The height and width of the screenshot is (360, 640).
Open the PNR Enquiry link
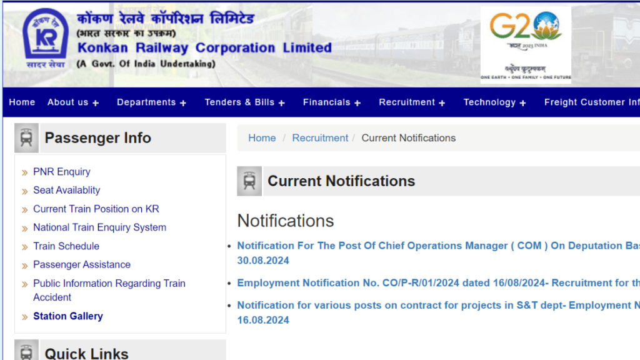[62, 172]
